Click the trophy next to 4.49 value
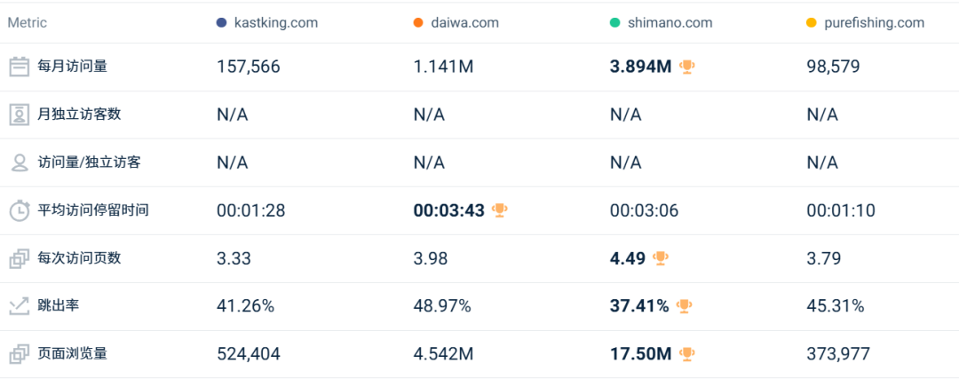The width and height of the screenshot is (959, 379). (x=661, y=258)
